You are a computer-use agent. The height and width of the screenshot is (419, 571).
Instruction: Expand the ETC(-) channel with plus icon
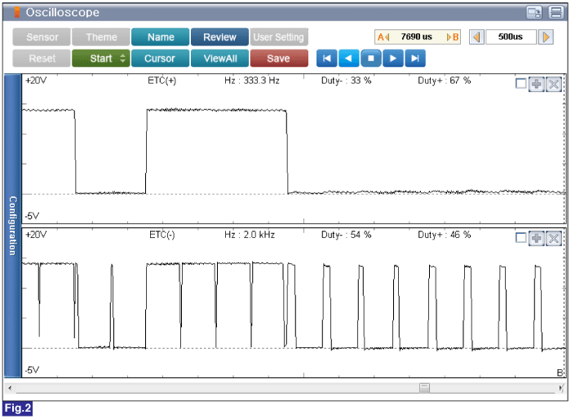(x=537, y=239)
